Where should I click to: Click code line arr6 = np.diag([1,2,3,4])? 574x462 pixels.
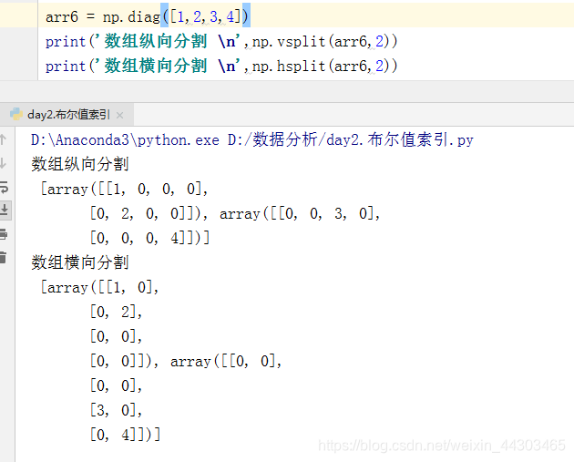click(147, 16)
